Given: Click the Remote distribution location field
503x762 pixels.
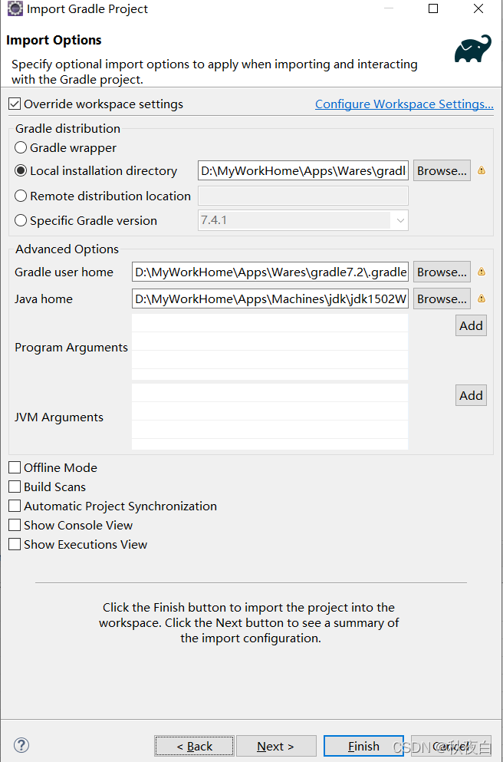Looking at the screenshot, I should [x=303, y=196].
